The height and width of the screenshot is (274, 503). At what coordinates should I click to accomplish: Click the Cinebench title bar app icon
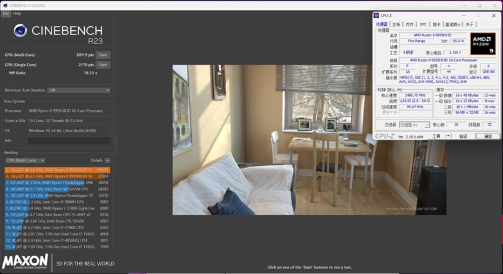pos(5,6)
